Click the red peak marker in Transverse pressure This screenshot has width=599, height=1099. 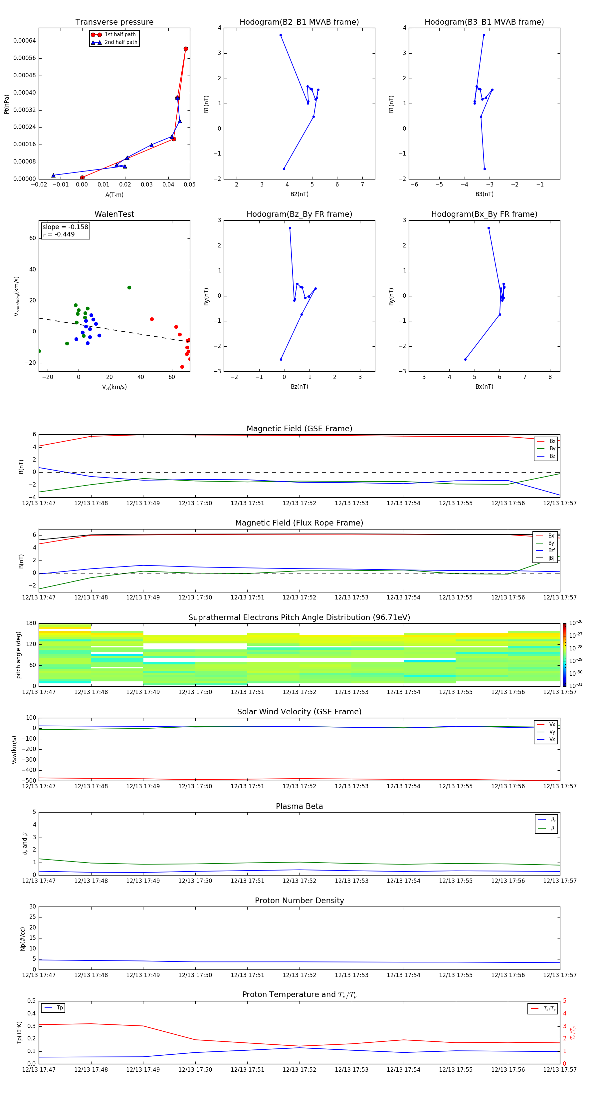pos(185,49)
